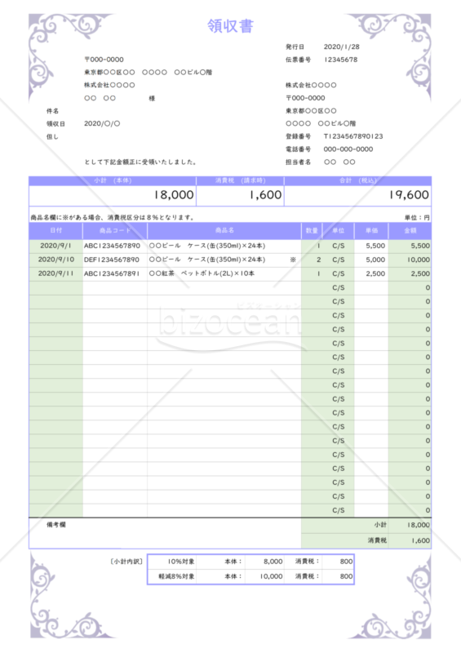
Task: Select consumption tax amount 1,600 in summary box
Action: (x=266, y=195)
